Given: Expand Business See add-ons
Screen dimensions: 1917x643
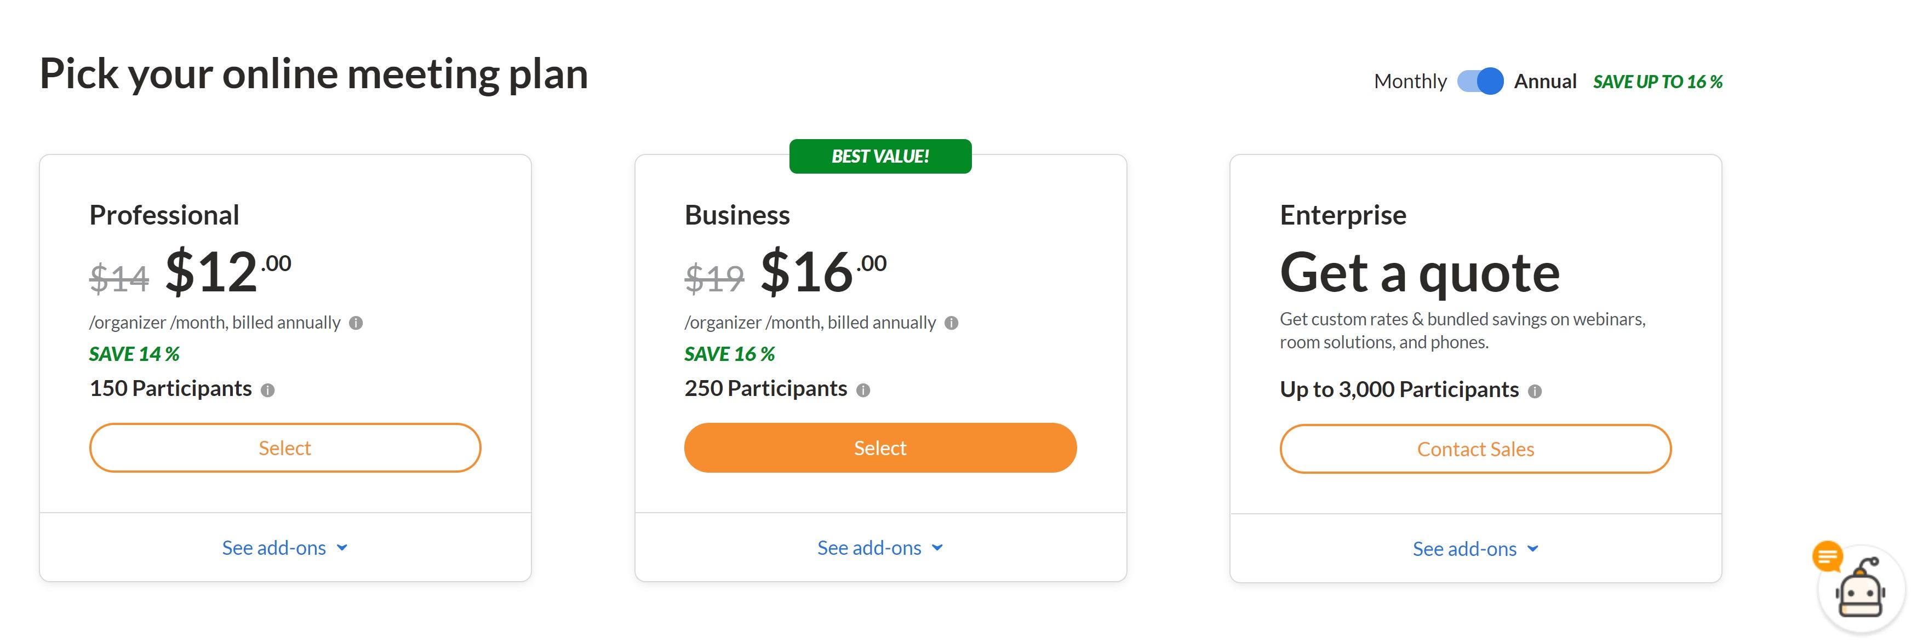Looking at the screenshot, I should click(x=880, y=547).
